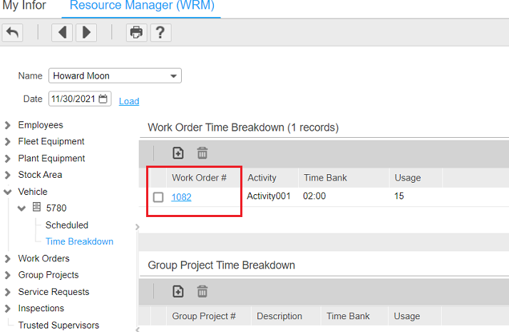Go to previous record with left arrow
The width and height of the screenshot is (509, 332).
click(x=62, y=33)
